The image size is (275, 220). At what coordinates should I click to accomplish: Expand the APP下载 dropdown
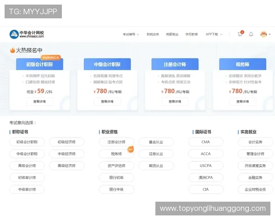(214, 34)
